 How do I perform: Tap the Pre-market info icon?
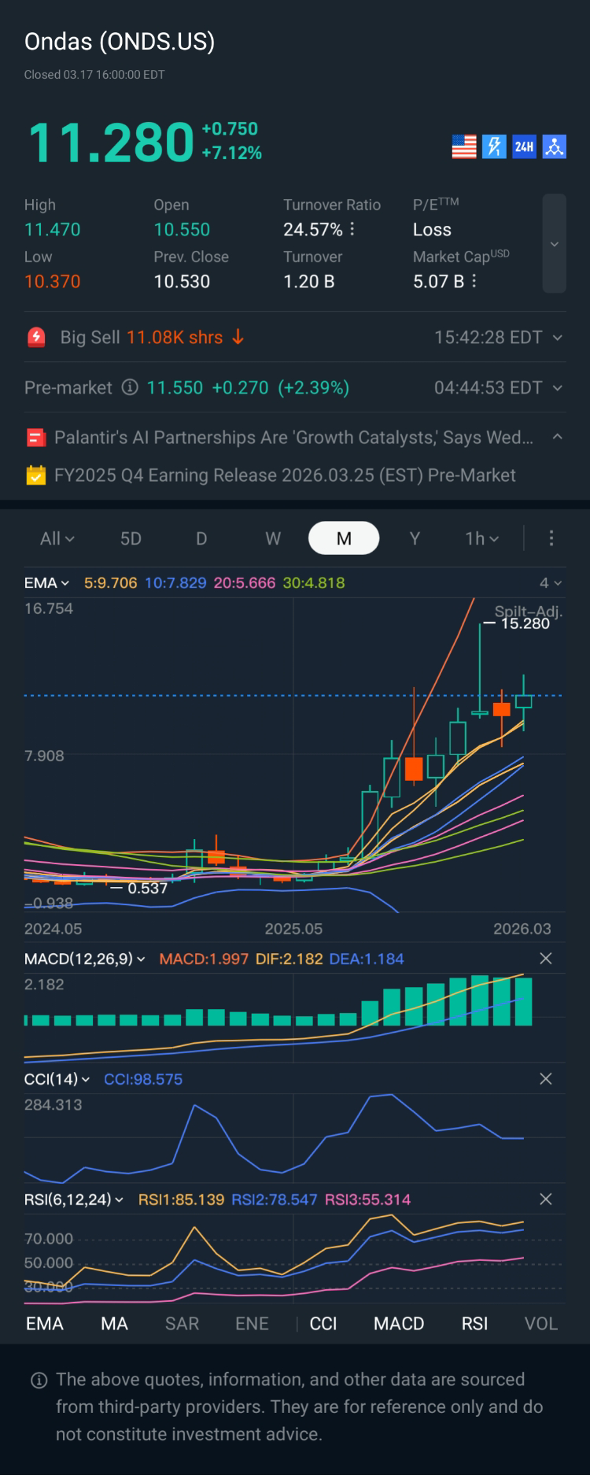click(128, 387)
